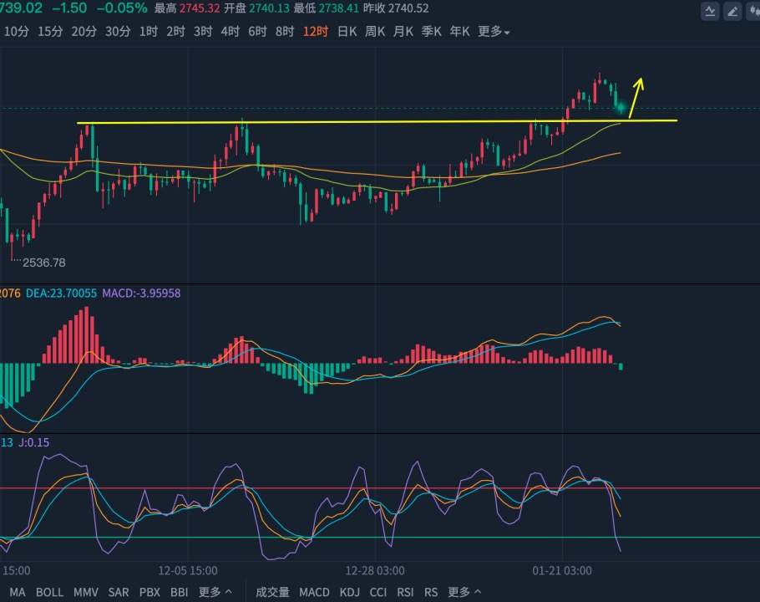Select the 20分 interval

click(84, 32)
